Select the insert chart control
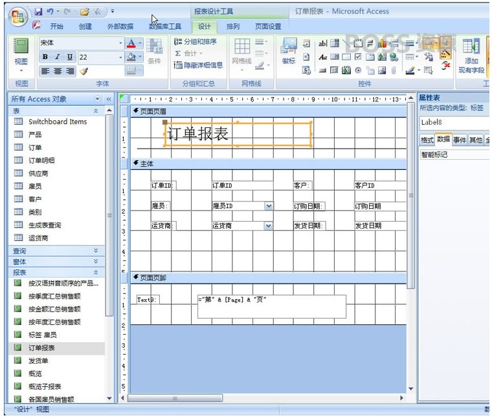Image resolution: width=492 pixels, height=418 pixels. point(382,43)
